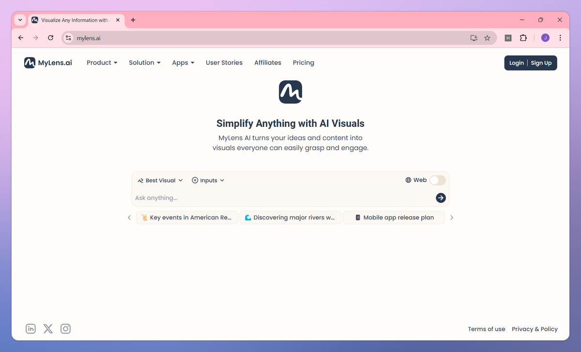Open the Pricing page
Screen dimensions: 581x352
304,62
